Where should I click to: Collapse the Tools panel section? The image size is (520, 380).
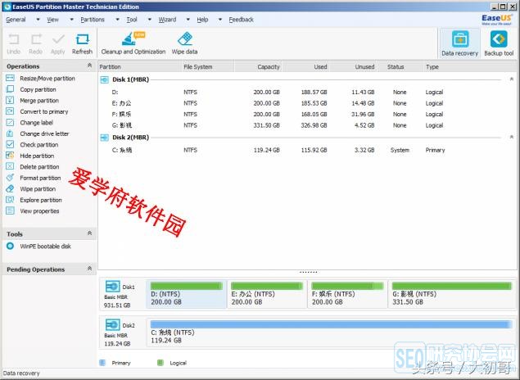click(x=89, y=233)
